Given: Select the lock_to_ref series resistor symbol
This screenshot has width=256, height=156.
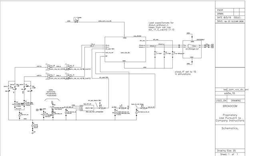Looking at the screenshot, I should point(144,108).
